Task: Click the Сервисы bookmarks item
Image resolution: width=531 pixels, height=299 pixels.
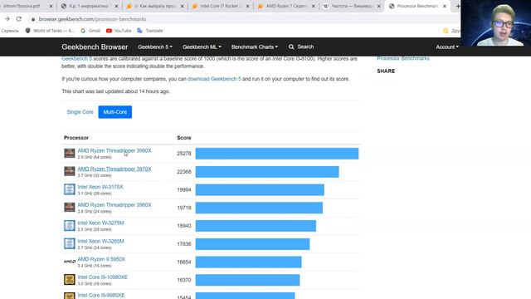Action: (x=10, y=31)
